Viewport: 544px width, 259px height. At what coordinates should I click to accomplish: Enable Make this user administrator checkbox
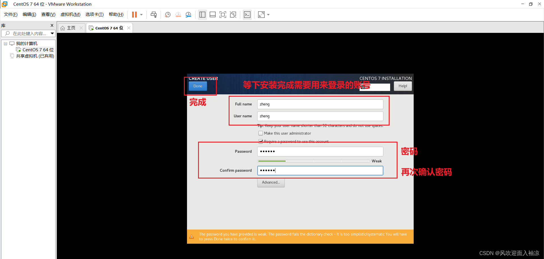(x=261, y=133)
